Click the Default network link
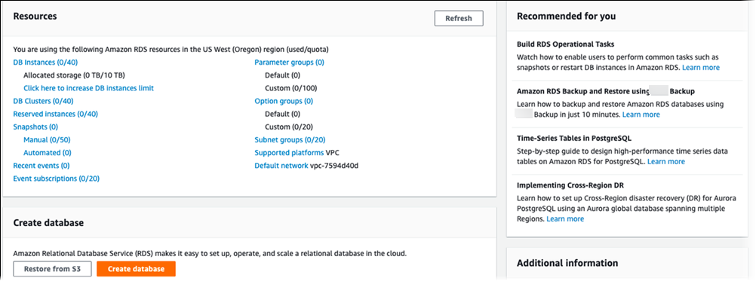The image size is (756, 281). [x=281, y=166]
